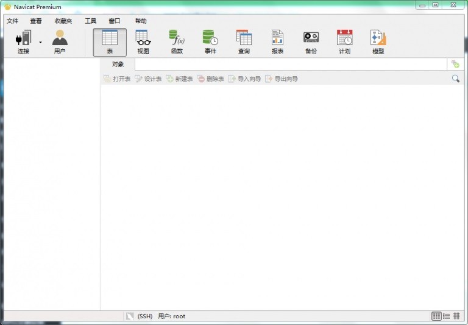This screenshot has height=325, width=468.
Task: Open the User (用户) manager icon
Action: (60, 38)
